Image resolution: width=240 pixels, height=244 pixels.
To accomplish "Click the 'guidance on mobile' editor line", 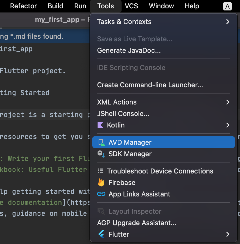I will pos(49,213).
